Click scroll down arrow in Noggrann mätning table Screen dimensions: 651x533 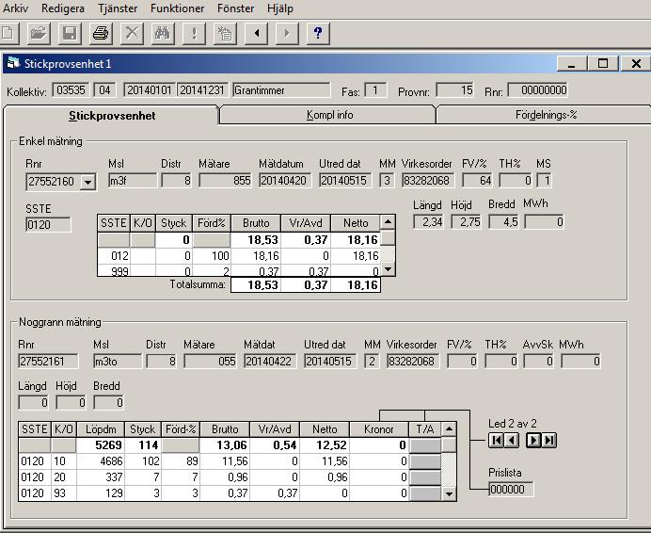tap(449, 493)
